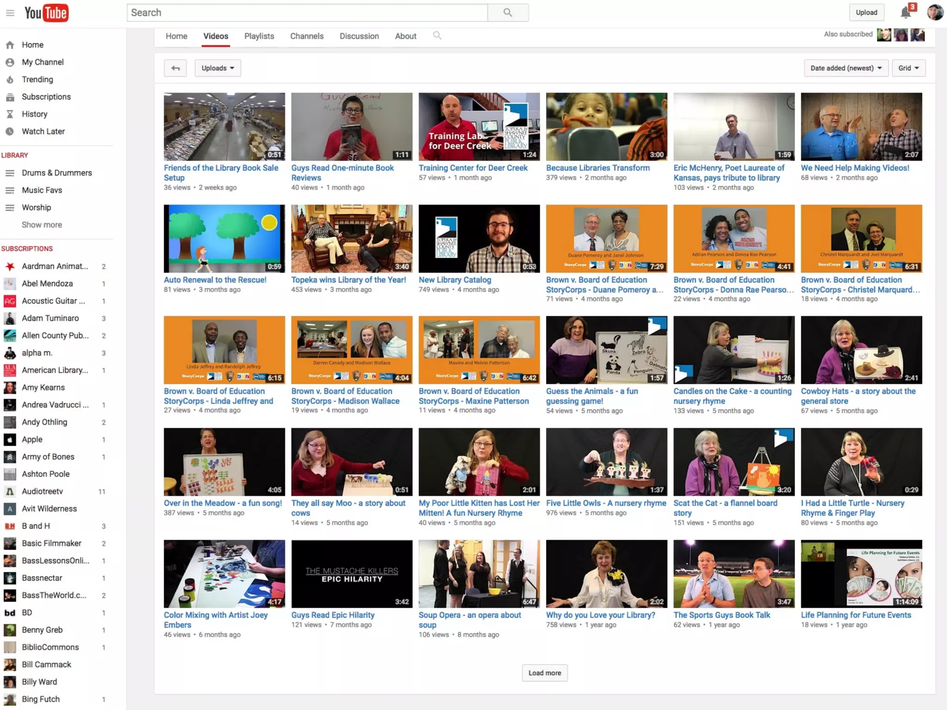This screenshot has width=947, height=710.
Task: Click the channel search magnifier icon
Action: point(437,36)
